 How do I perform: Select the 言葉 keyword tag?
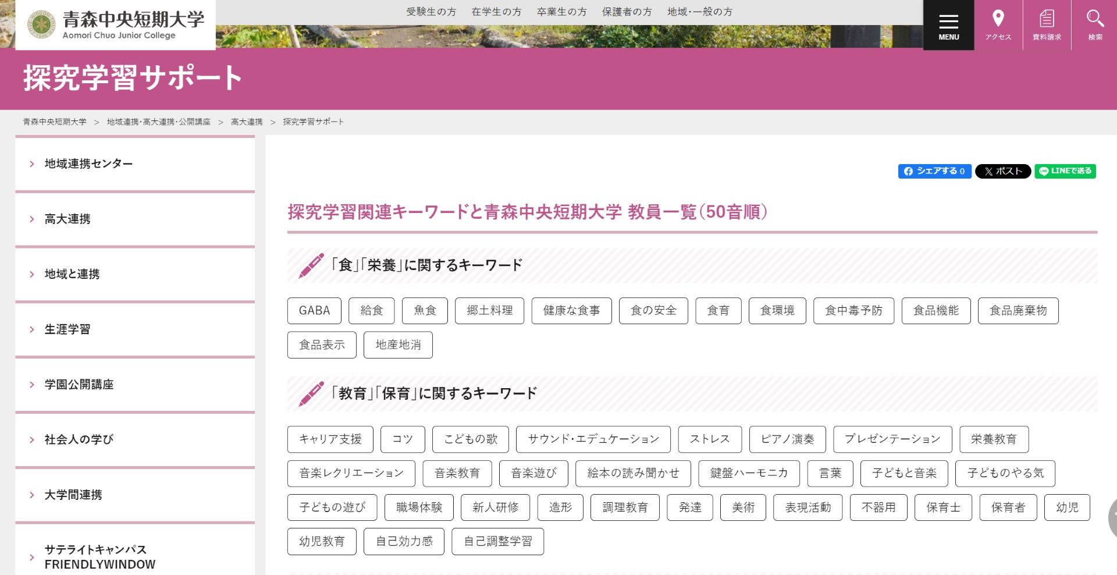830,473
